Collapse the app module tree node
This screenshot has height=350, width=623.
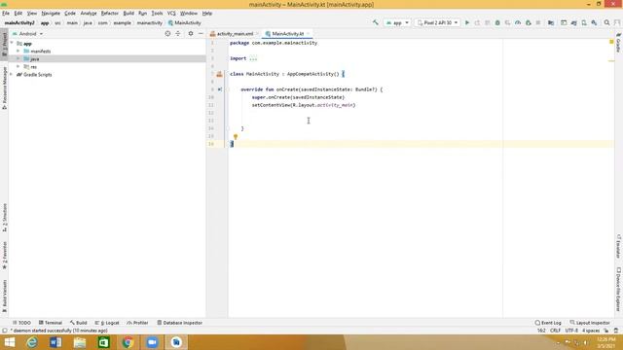12,43
